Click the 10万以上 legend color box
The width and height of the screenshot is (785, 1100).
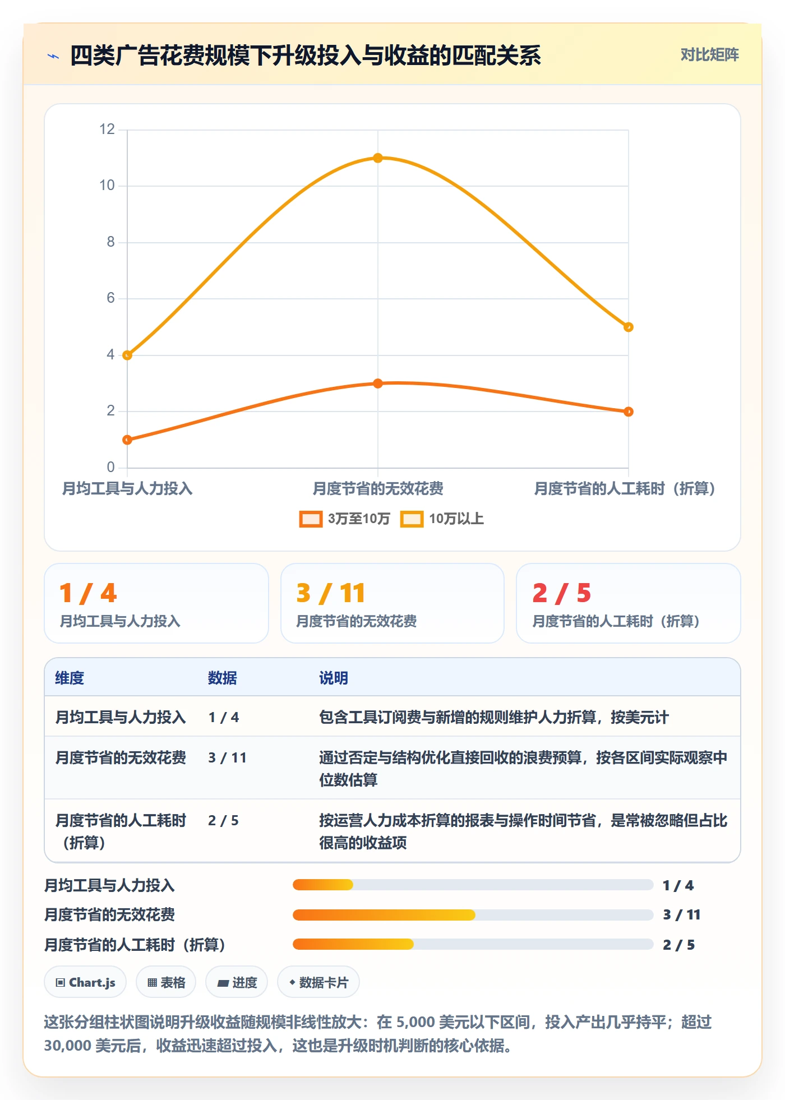412,519
